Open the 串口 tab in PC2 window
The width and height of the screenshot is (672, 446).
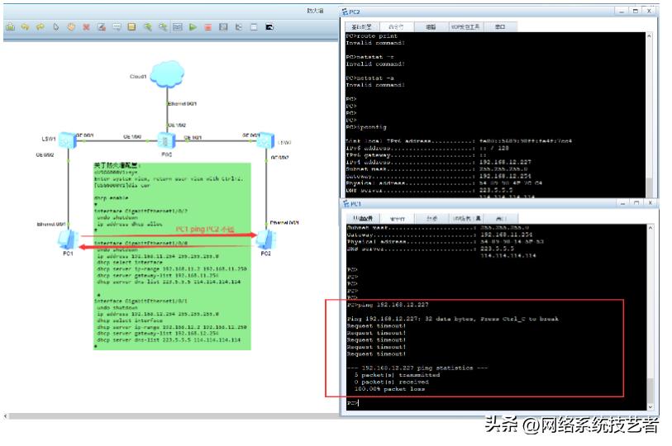pos(500,26)
